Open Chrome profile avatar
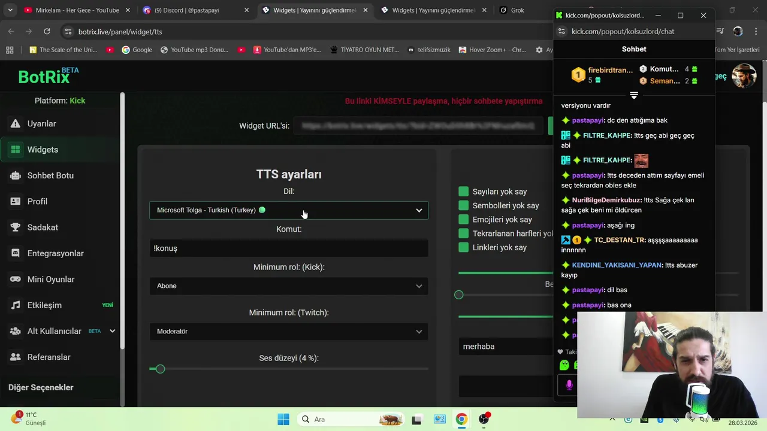The width and height of the screenshot is (767, 431). [738, 31]
